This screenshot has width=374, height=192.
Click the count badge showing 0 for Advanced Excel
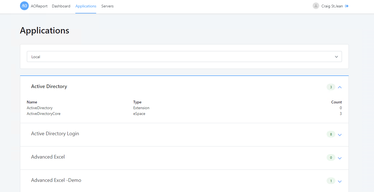pyautogui.click(x=331, y=157)
